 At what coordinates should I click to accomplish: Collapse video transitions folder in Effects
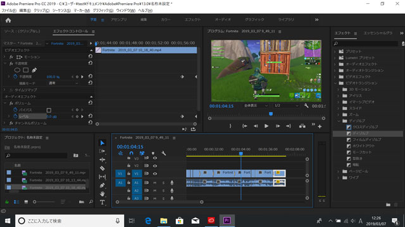click(x=335, y=83)
